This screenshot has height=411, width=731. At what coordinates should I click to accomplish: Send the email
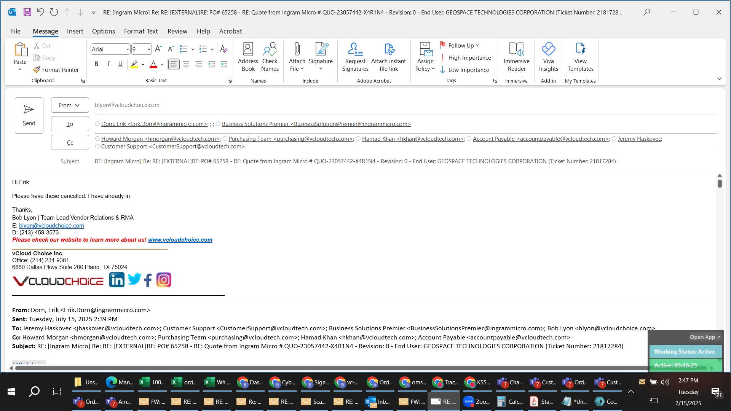29,115
